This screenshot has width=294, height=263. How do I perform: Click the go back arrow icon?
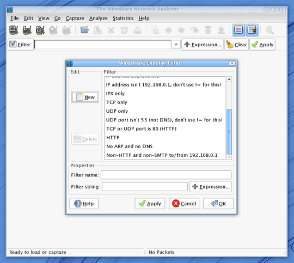pos(168,30)
